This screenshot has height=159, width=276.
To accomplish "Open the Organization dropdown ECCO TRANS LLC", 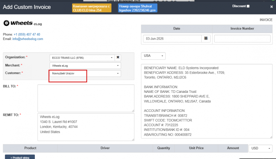I will 82,58.
